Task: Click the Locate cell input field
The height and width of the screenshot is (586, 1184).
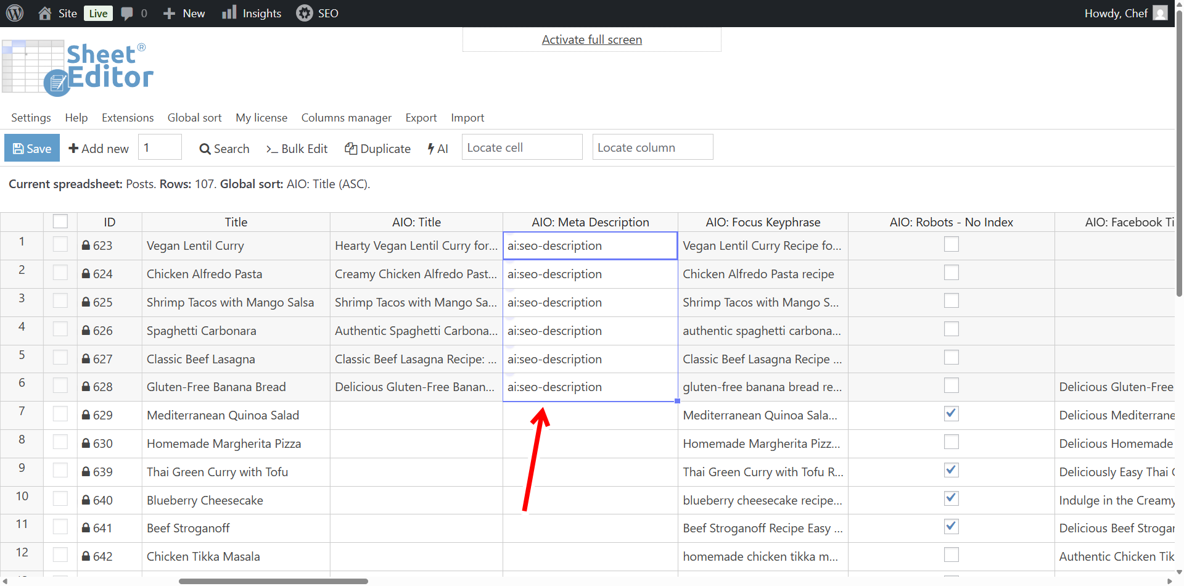Action: [x=522, y=147]
